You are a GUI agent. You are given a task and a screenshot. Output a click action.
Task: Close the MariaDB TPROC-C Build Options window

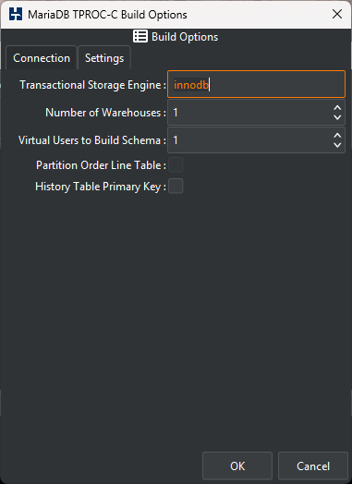tap(337, 14)
